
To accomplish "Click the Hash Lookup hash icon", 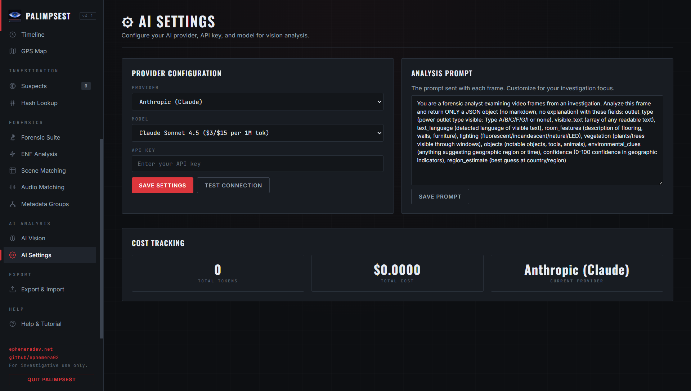I will (x=13, y=103).
